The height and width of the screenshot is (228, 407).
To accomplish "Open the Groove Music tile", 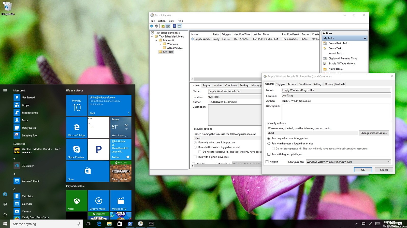I will click(x=99, y=201).
